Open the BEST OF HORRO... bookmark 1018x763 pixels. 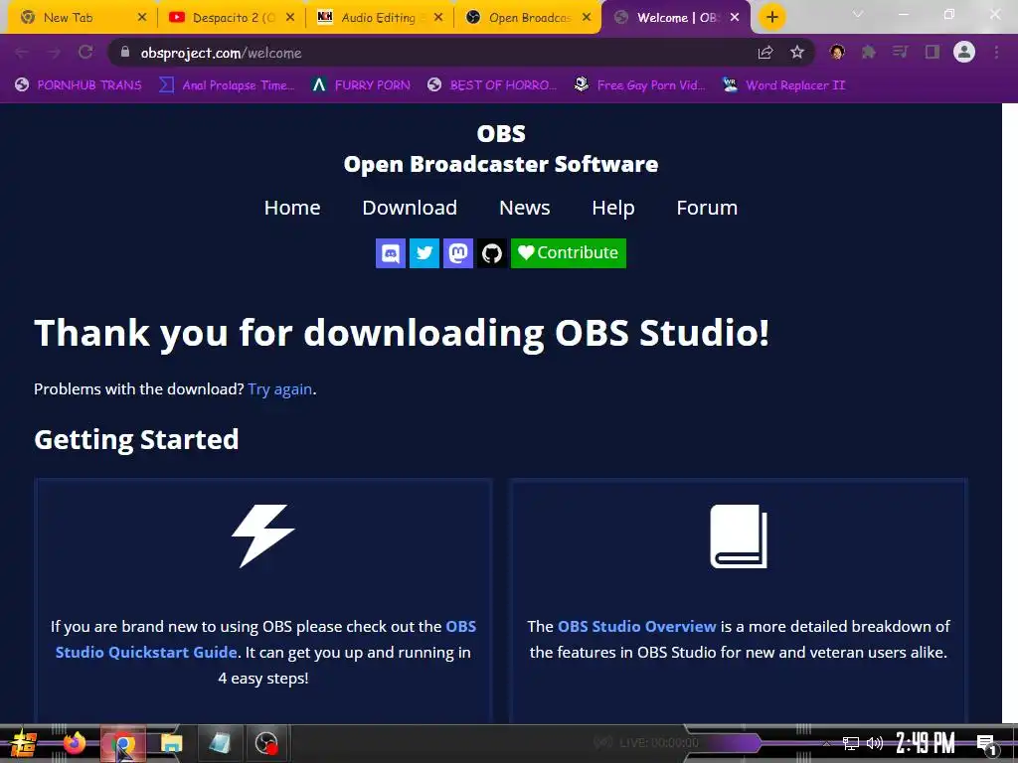492,85
